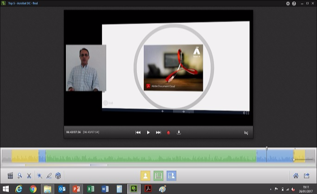
Task: Toggle closed captions CC icon
Action: pyautogui.click(x=246, y=133)
